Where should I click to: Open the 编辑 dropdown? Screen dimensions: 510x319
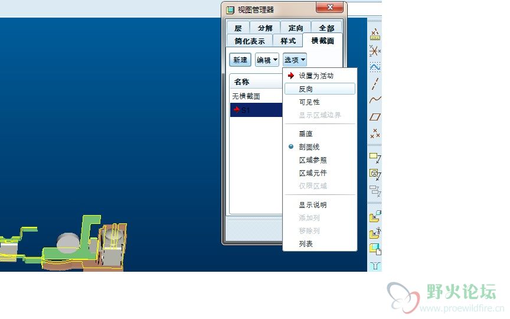pyautogui.click(x=267, y=60)
